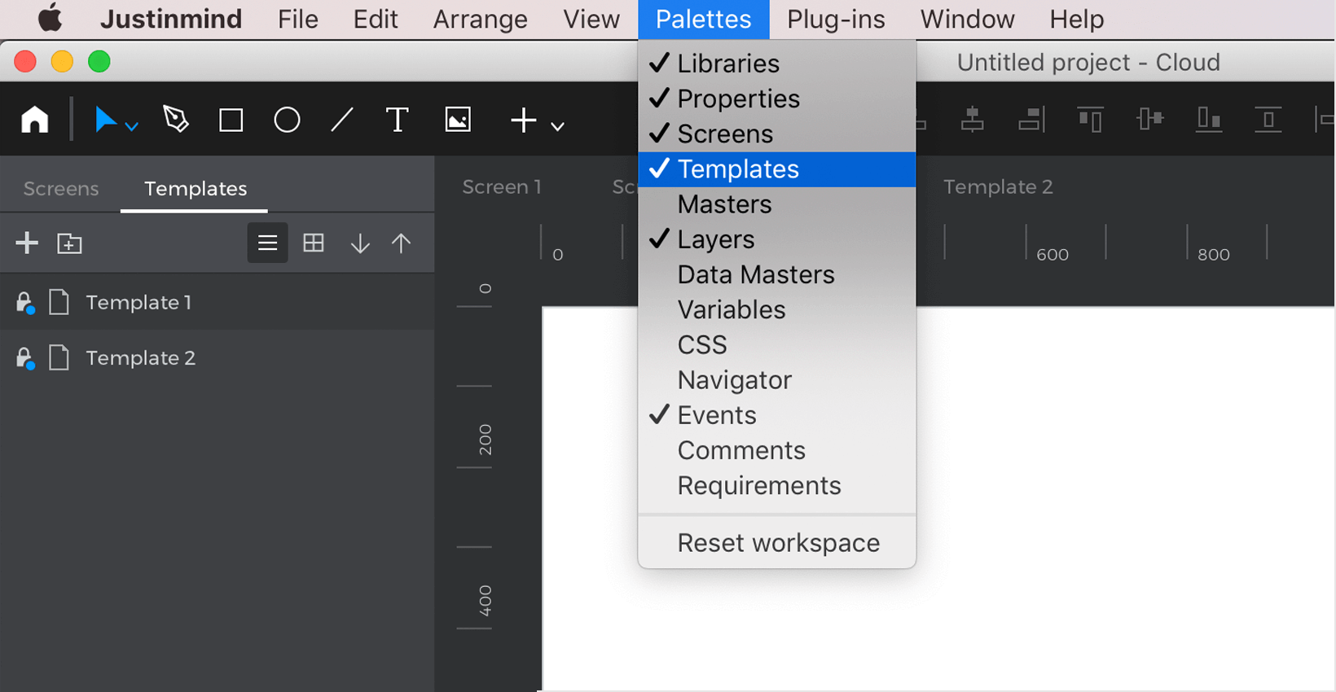This screenshot has width=1336, height=692.
Task: Open selection tool dropdown arrow
Action: click(x=131, y=126)
